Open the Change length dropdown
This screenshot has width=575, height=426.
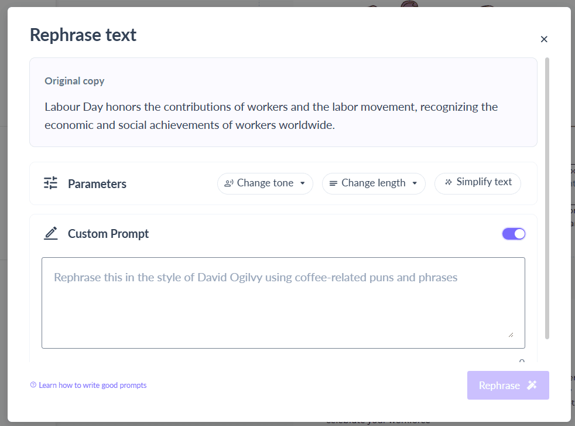pos(373,183)
